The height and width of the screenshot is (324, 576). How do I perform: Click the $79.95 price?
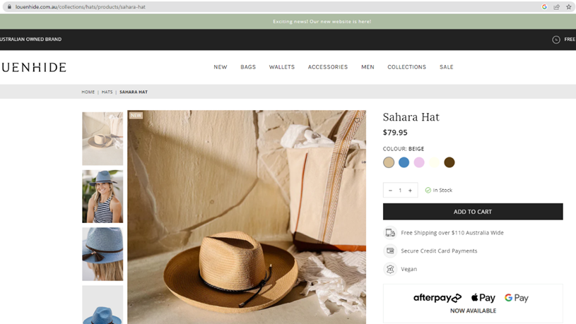coord(395,133)
